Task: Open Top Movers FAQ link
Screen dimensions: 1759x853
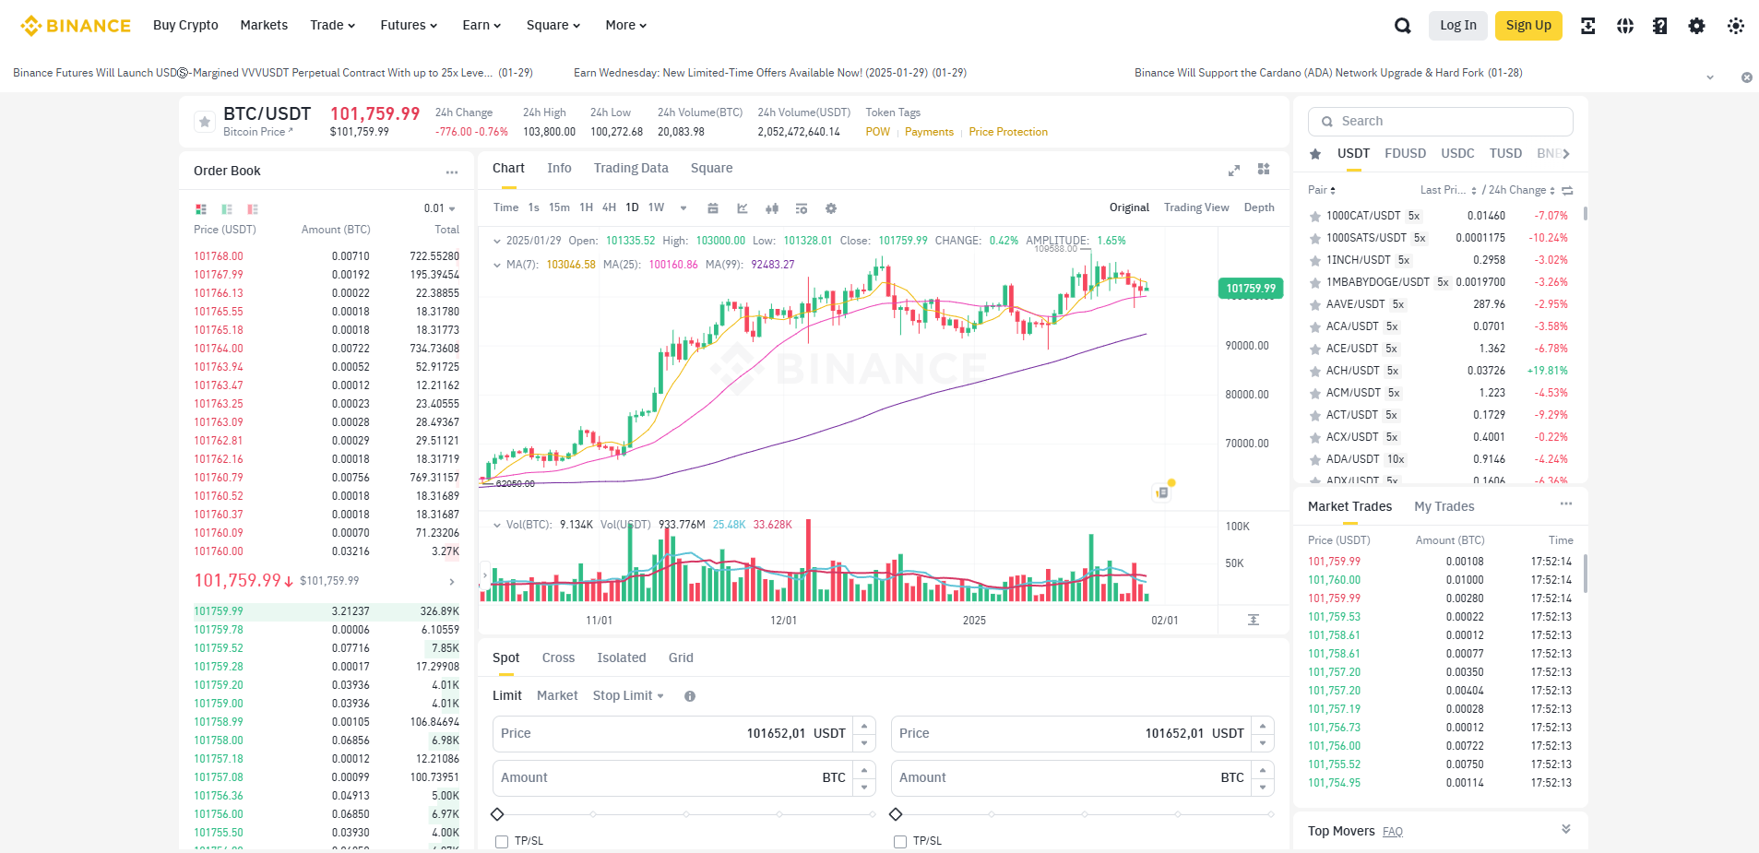Action: pos(1393,832)
